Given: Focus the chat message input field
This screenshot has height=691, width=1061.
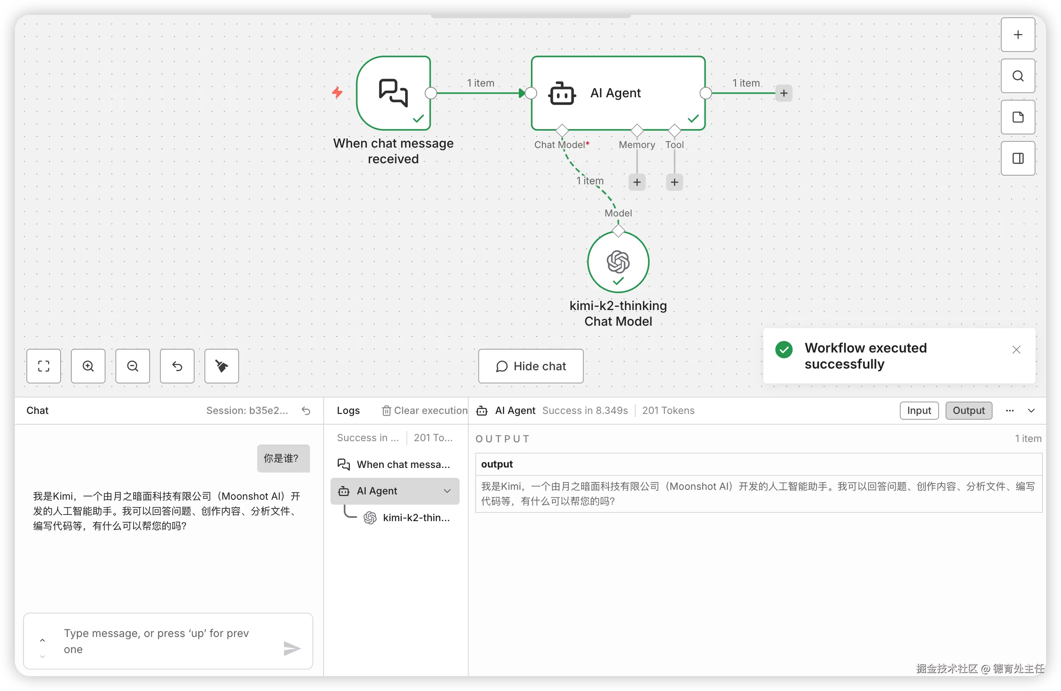Looking at the screenshot, I should (168, 641).
